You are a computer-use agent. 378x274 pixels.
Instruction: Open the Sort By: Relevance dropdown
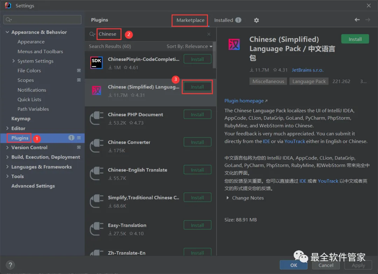tap(189, 46)
